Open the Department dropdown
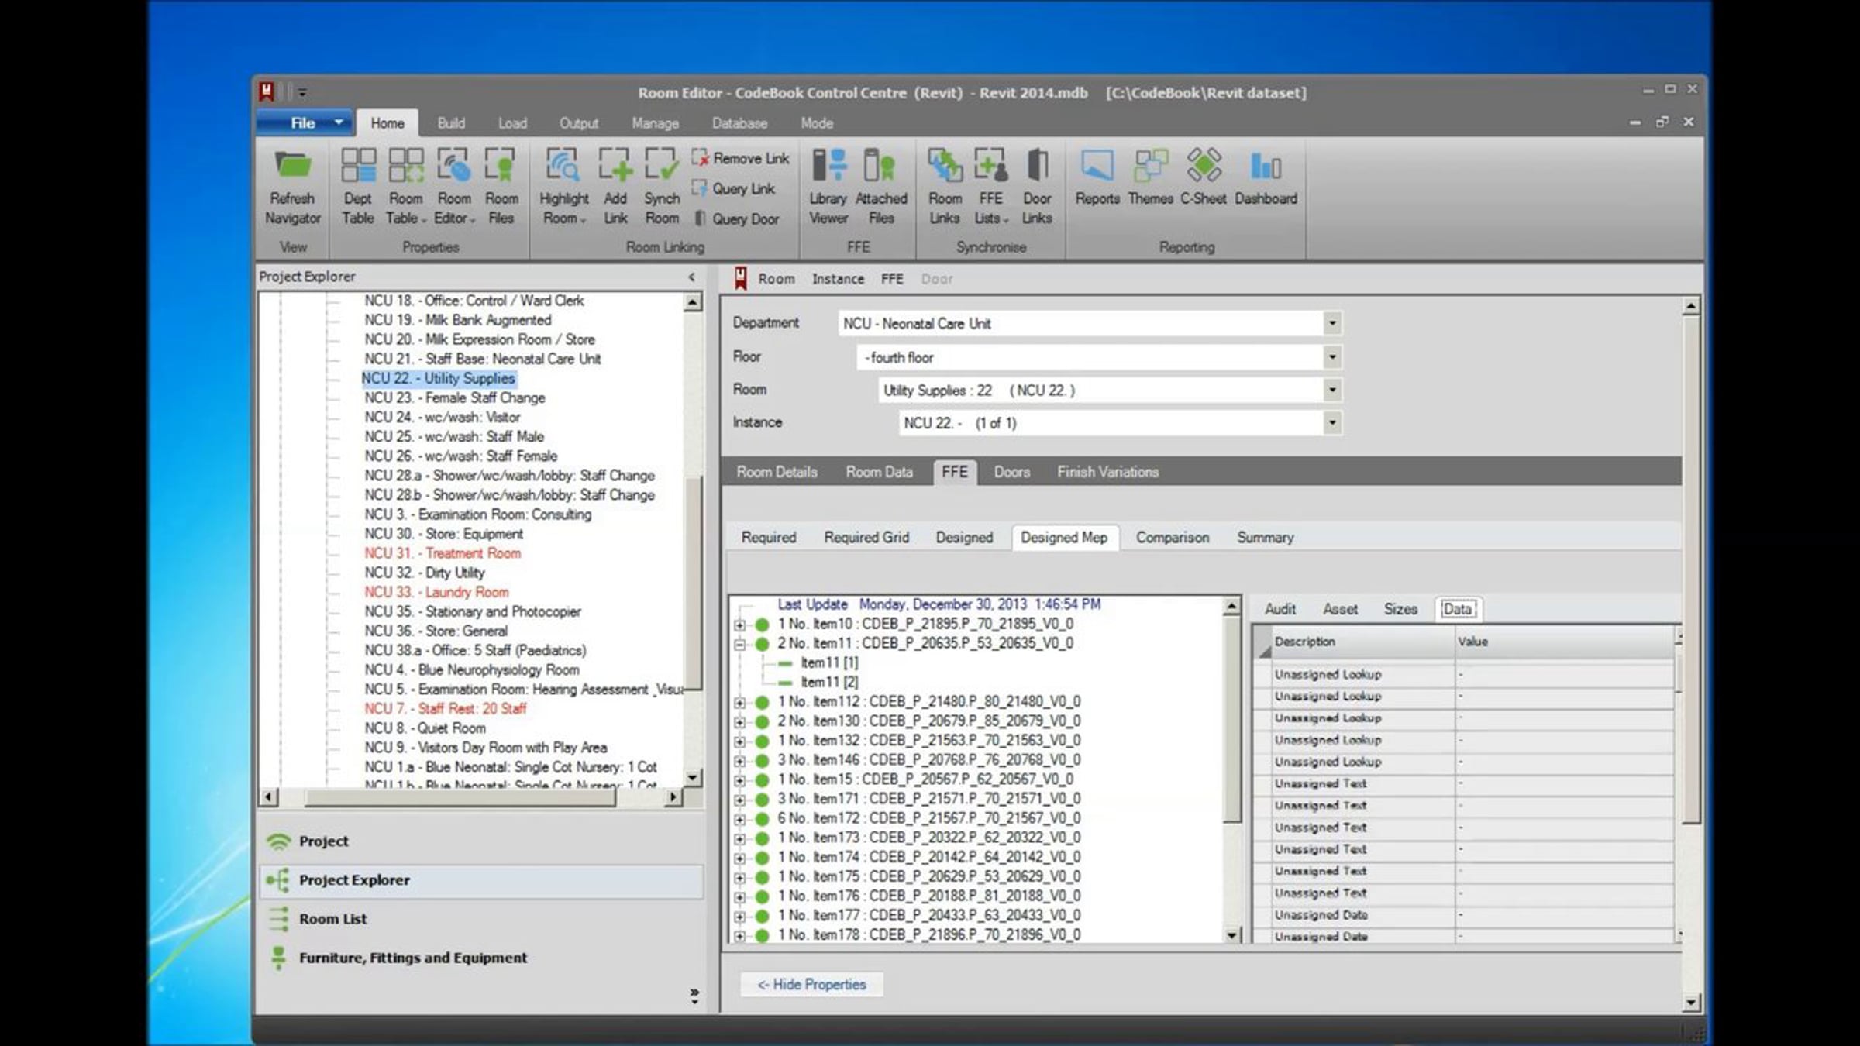 coord(1331,323)
